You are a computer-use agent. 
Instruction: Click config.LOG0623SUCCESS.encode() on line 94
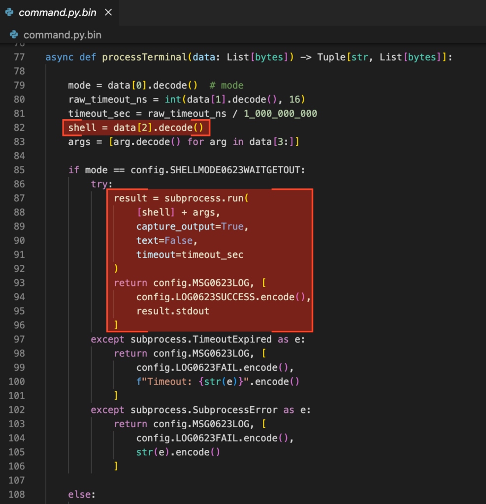[224, 297]
